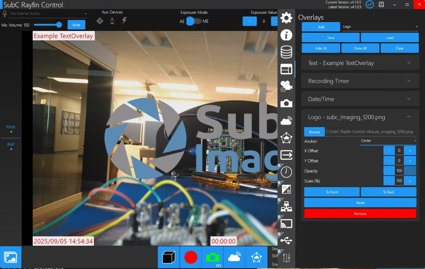The width and height of the screenshot is (425, 269).
Task: Click the red Remove button
Action: pyautogui.click(x=360, y=214)
